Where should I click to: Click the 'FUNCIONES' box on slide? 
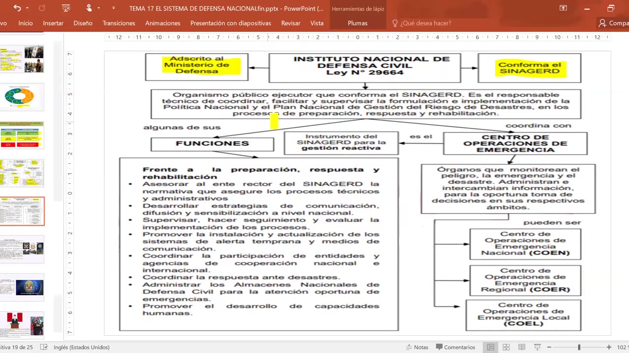212,144
